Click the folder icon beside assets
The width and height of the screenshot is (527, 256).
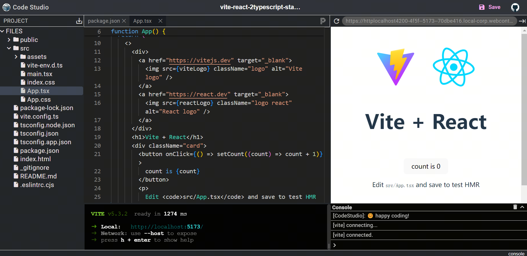[23, 57]
